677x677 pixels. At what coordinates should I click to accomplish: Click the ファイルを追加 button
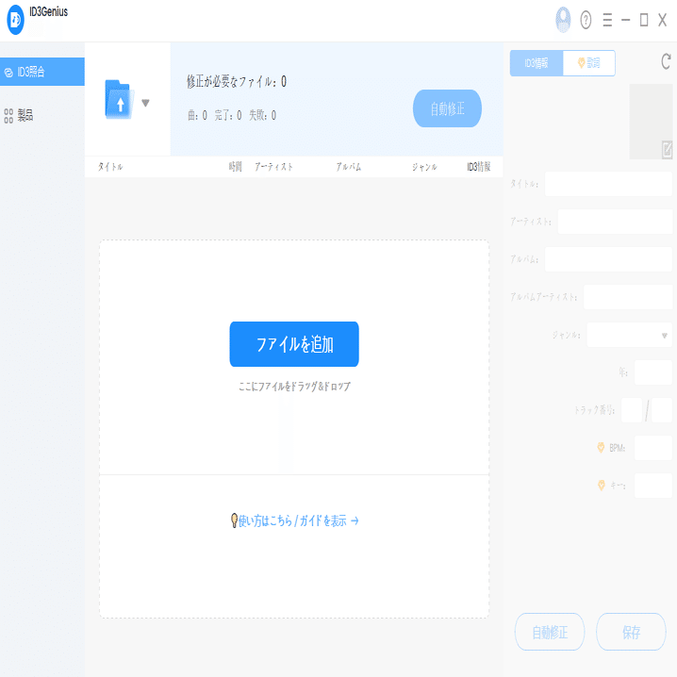pos(294,344)
